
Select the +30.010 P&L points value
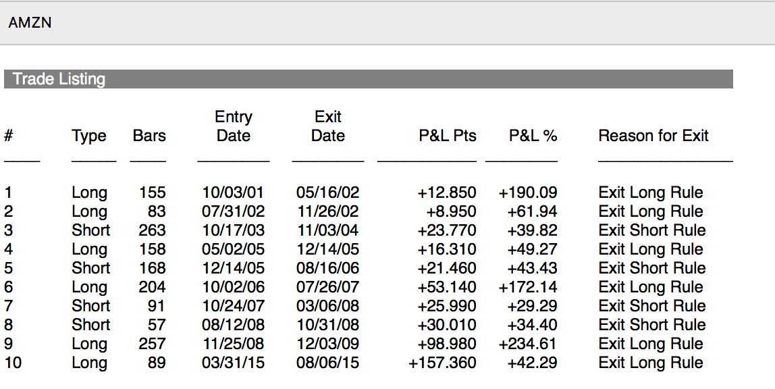(447, 325)
